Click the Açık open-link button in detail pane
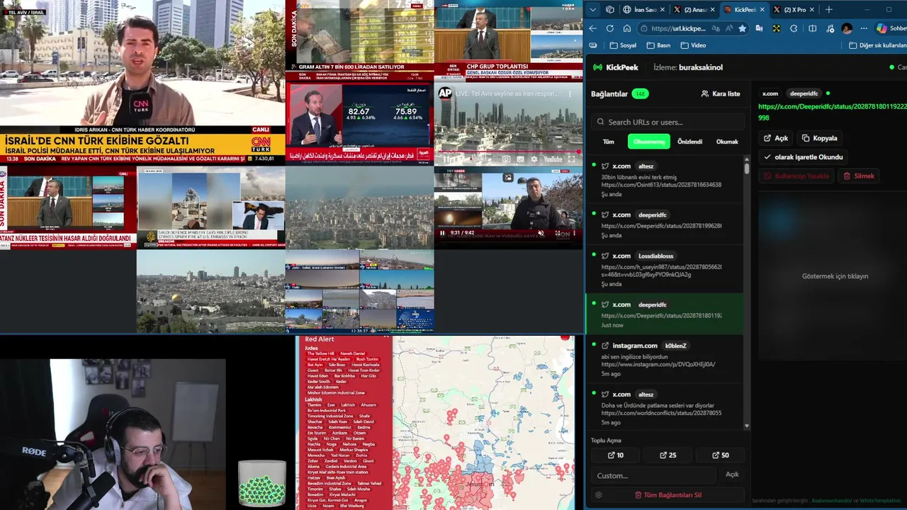 coord(776,138)
